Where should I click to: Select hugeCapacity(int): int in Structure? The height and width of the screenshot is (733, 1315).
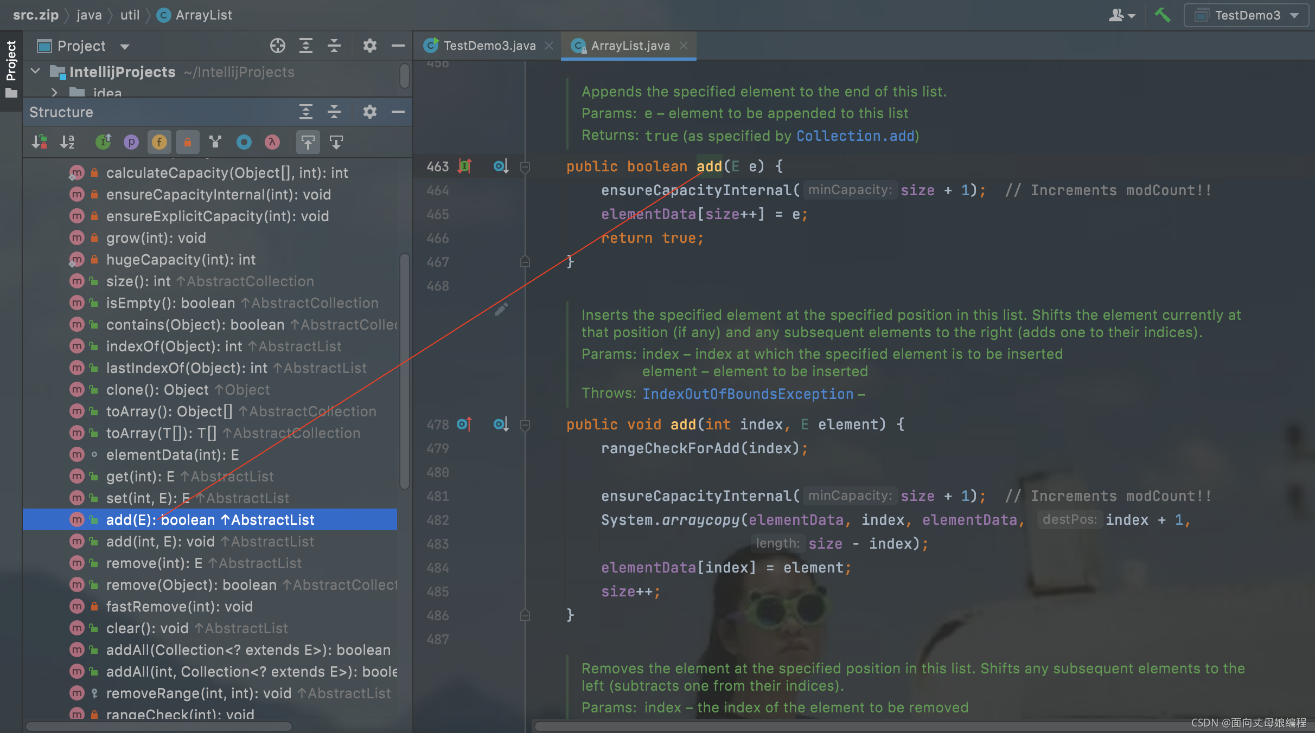tap(210, 259)
